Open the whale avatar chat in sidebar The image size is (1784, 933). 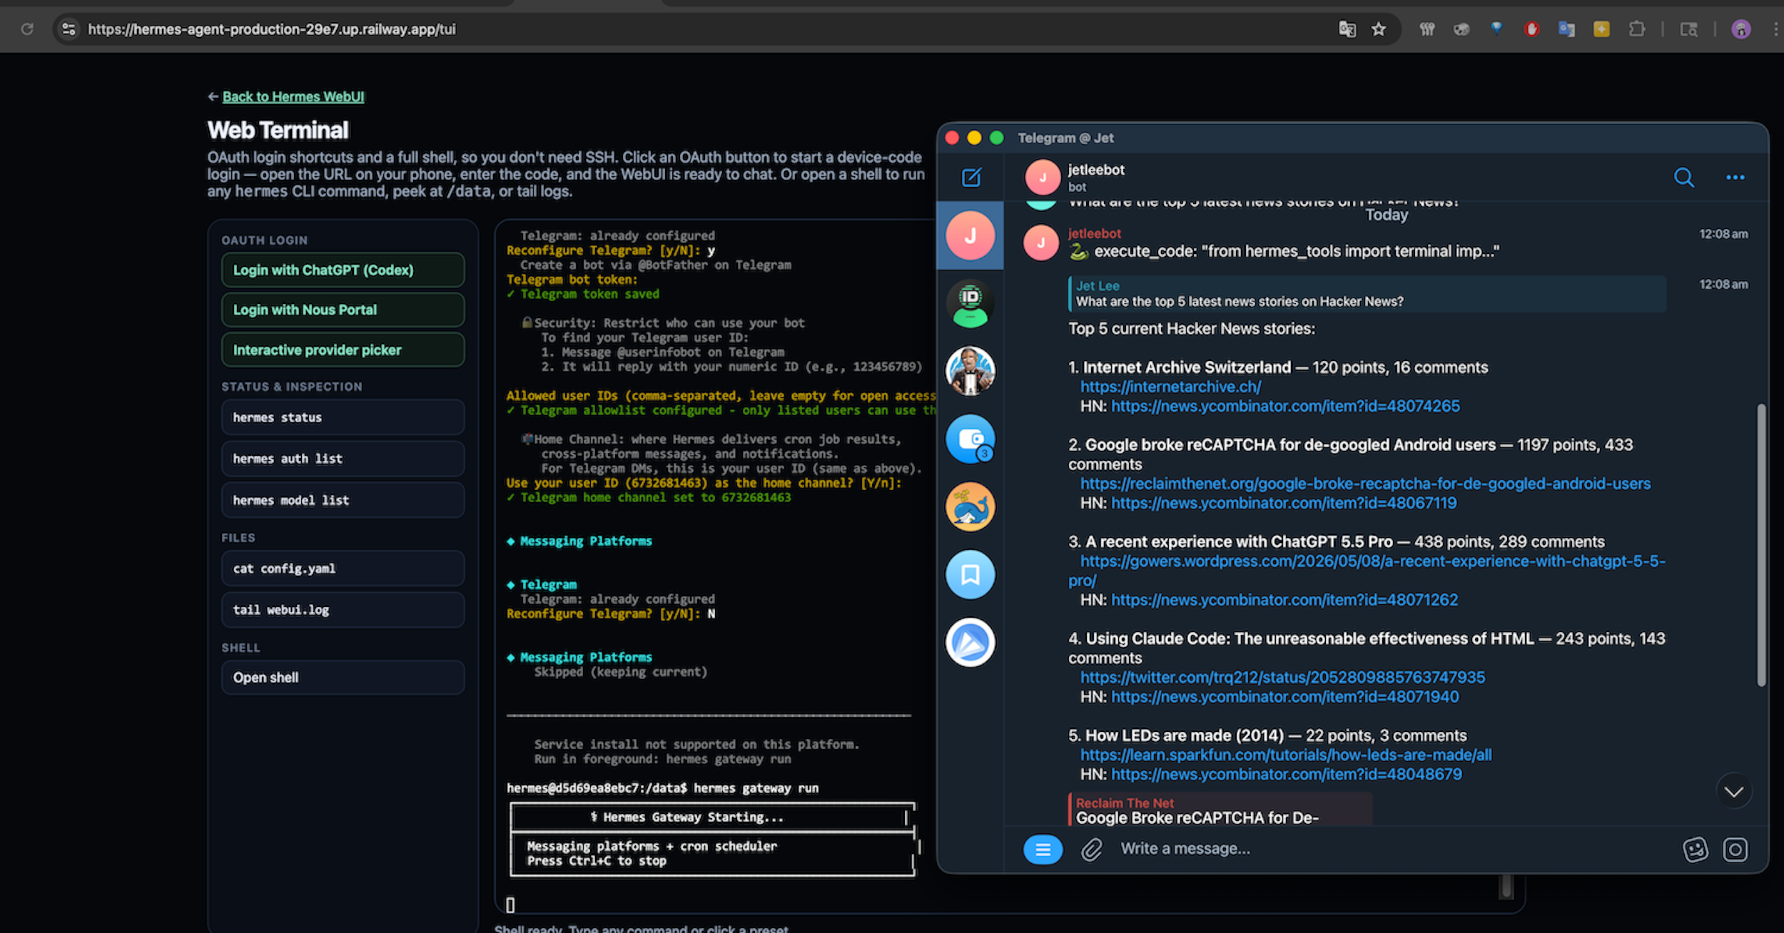click(x=970, y=506)
